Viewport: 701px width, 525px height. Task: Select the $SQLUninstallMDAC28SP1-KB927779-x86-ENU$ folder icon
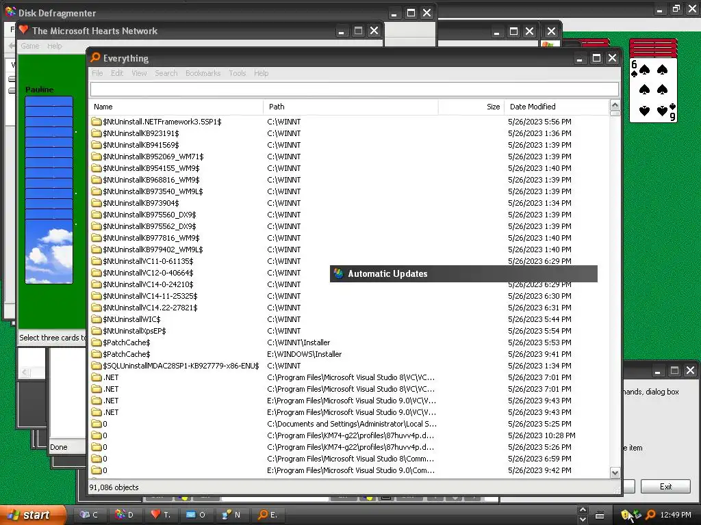(96, 365)
